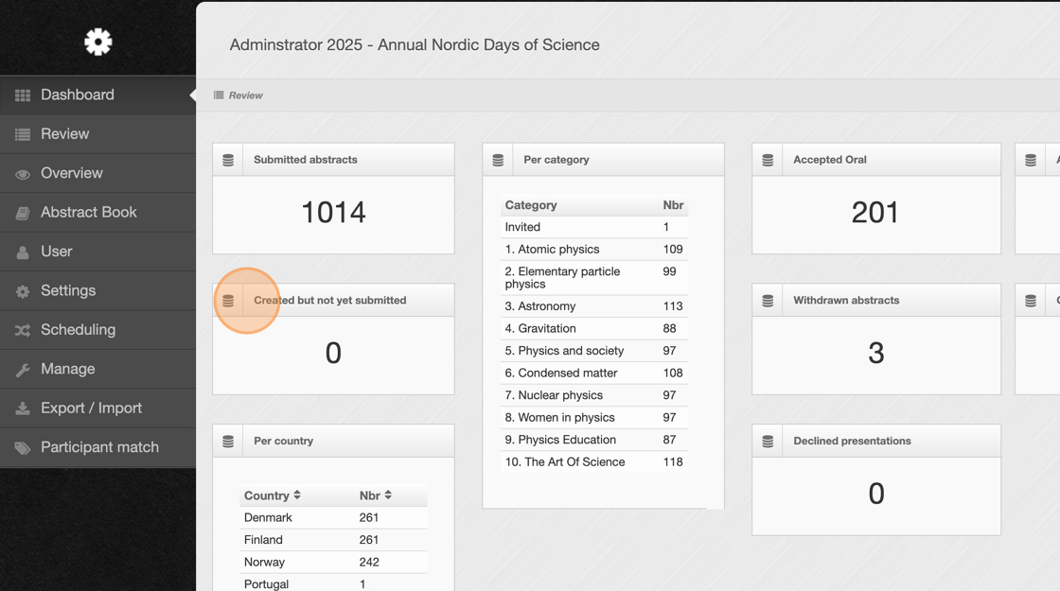Click the list icon beside Review breadcrumb
Image resolution: width=1060 pixels, height=591 pixels.
219,96
